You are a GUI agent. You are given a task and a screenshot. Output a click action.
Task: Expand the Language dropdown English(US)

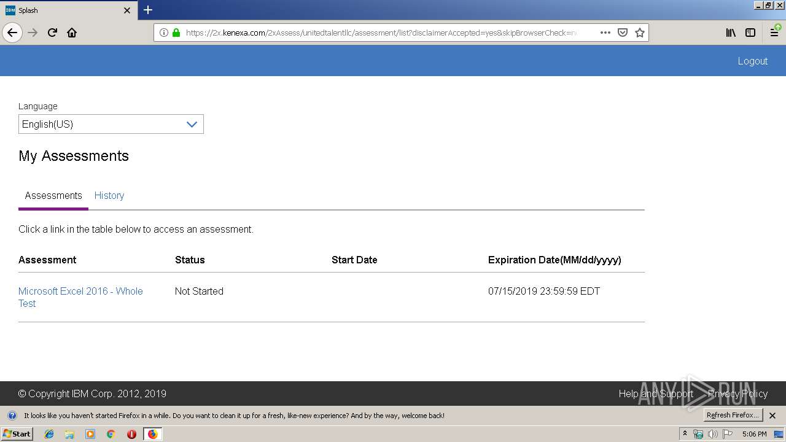click(x=111, y=124)
